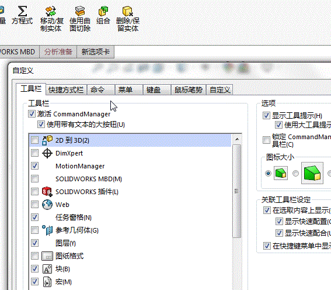Toggle 显示工具提示(H) checkbox
The image size is (331, 290).
pyautogui.click(x=266, y=116)
